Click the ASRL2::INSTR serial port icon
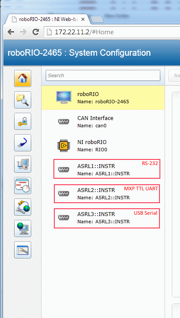Viewport: 180px width, 318px height. point(64,193)
